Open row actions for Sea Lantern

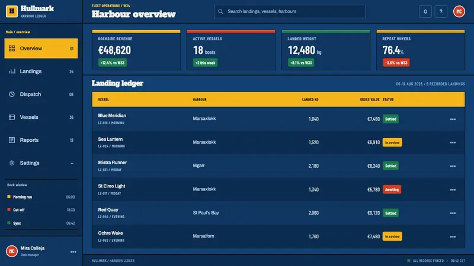(x=453, y=142)
